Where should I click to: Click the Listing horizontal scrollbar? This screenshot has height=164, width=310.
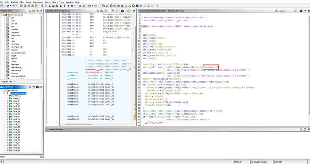pyautogui.click(x=78, y=125)
